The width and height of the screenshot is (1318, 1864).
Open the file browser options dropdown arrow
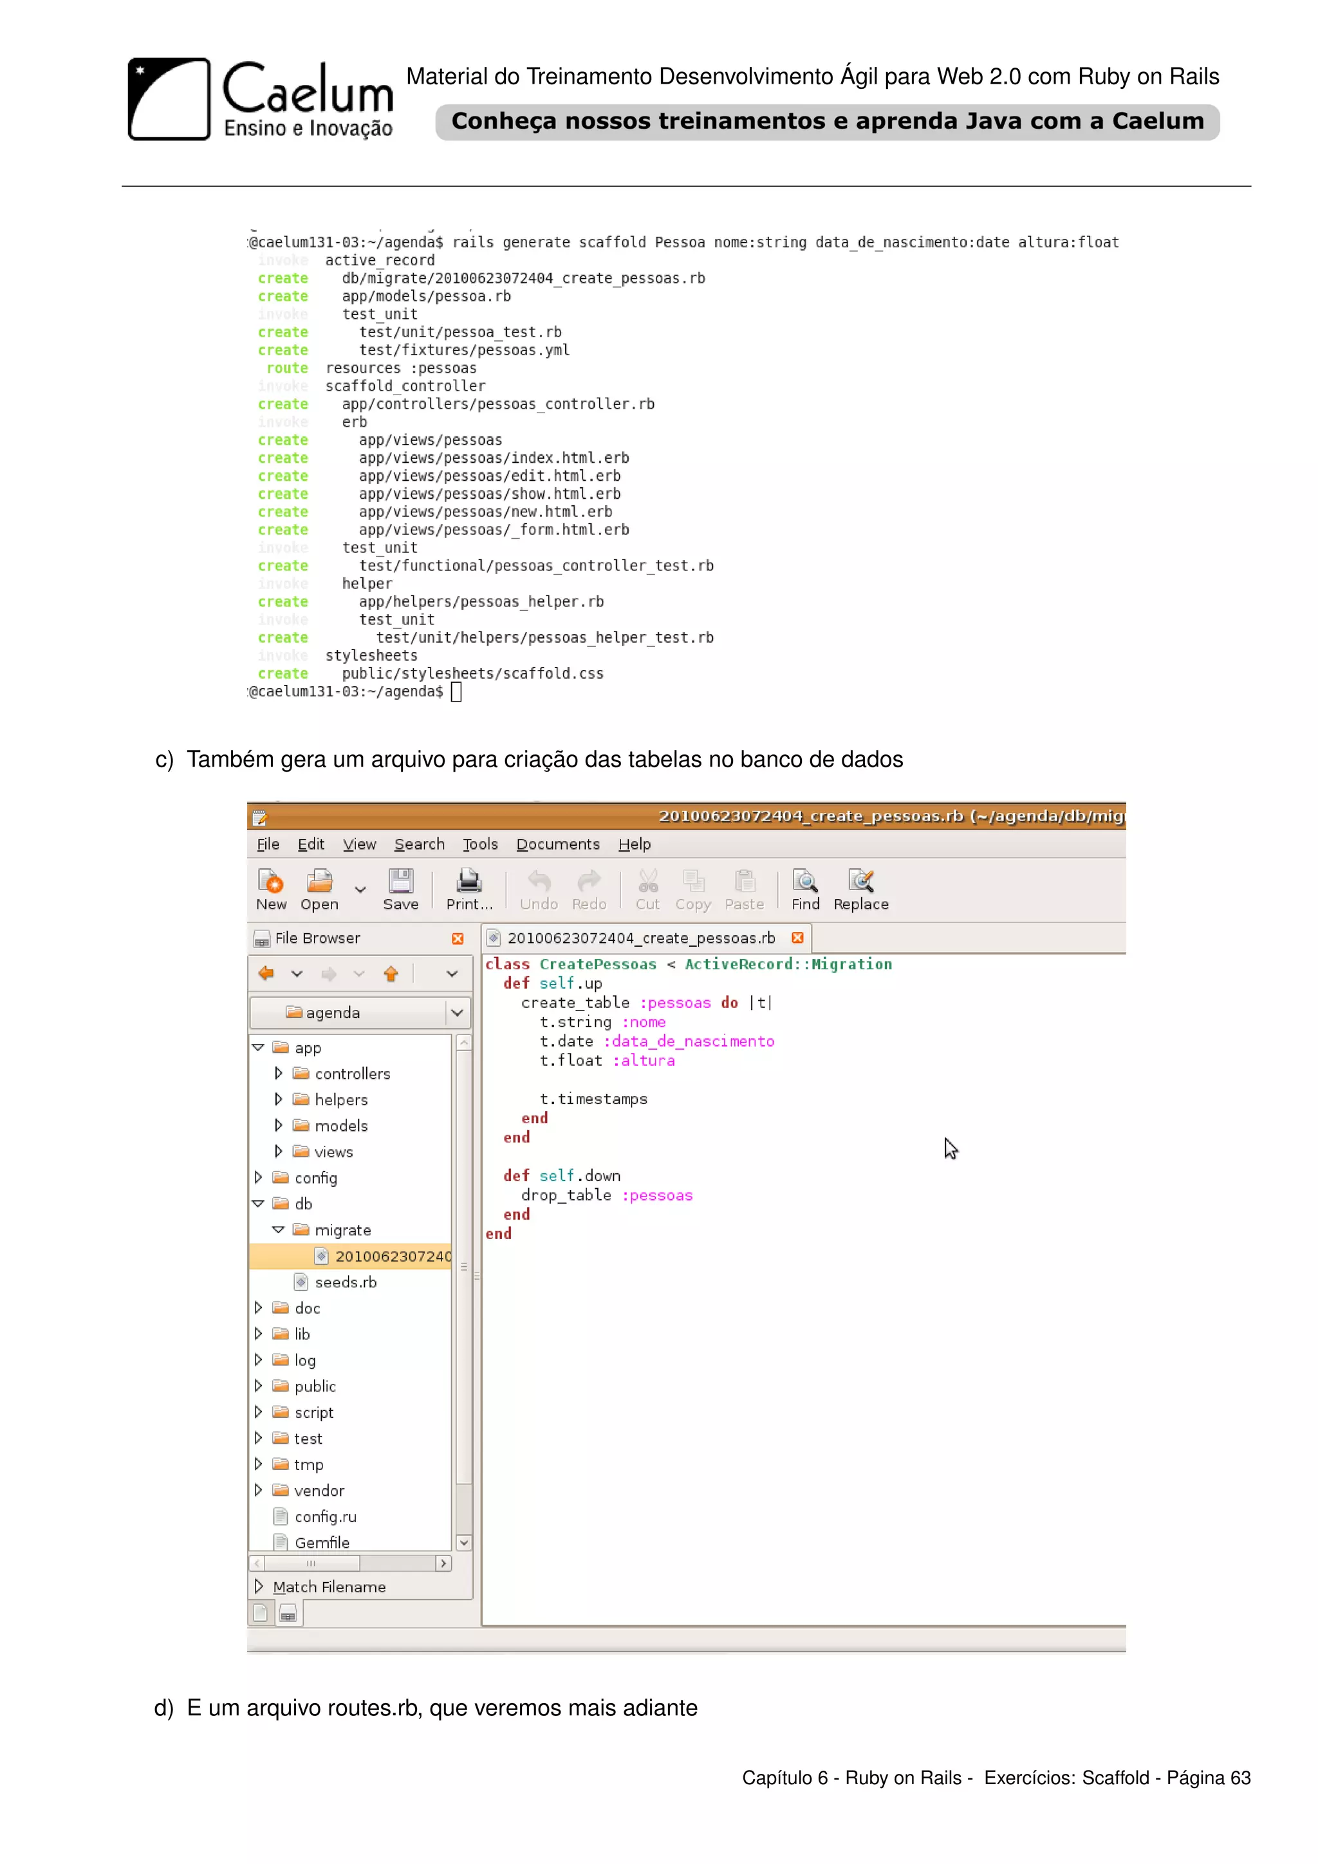452,973
